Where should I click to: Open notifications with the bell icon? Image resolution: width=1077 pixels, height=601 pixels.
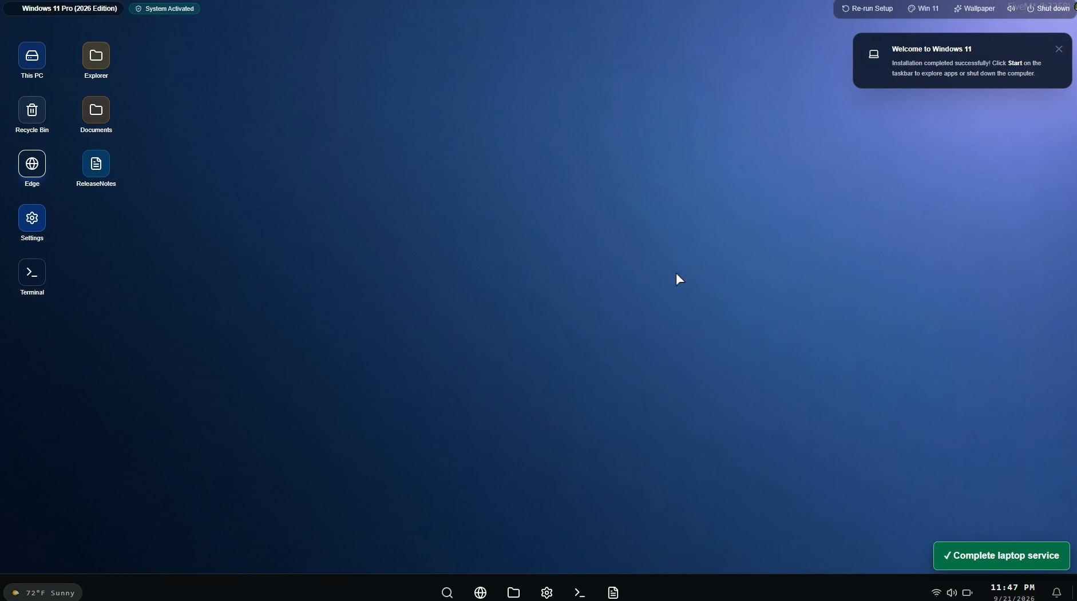1056,592
